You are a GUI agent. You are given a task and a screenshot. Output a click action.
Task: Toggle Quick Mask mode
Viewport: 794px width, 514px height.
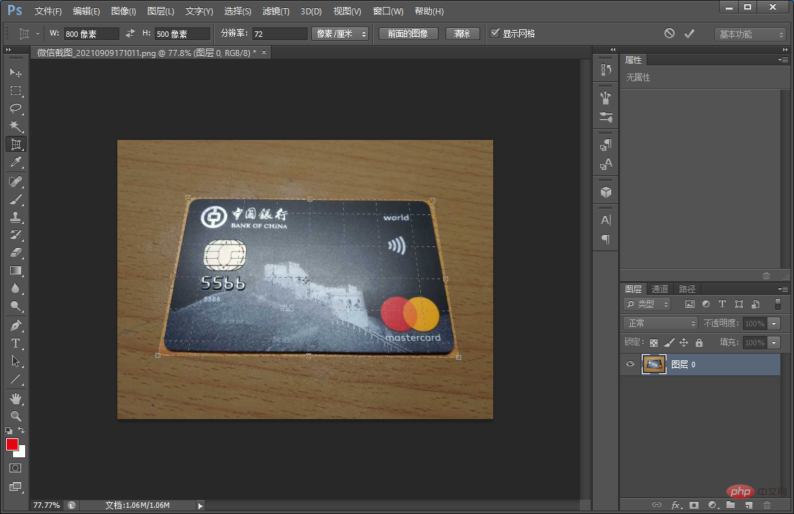tap(16, 468)
